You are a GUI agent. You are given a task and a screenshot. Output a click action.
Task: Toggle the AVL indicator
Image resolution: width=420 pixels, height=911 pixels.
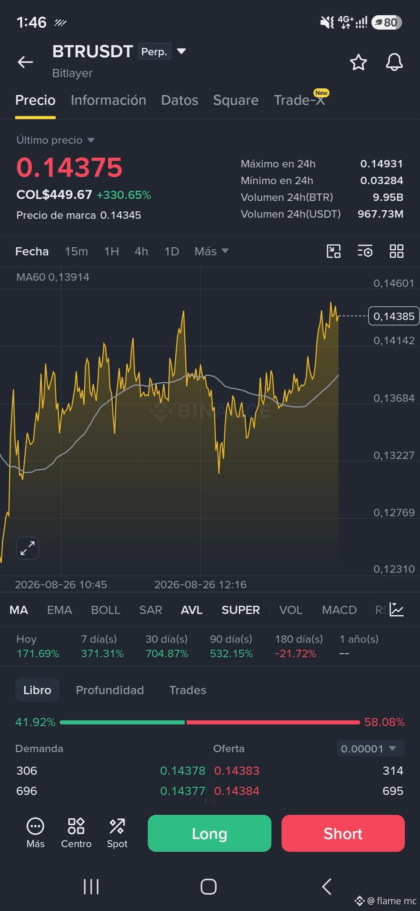point(192,610)
